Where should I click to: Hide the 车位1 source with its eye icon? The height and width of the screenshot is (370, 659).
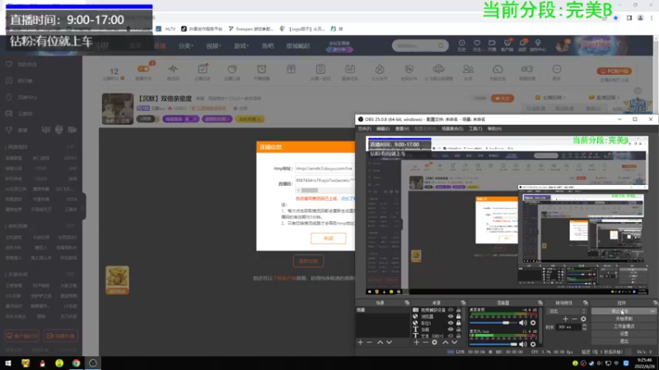pos(451,323)
